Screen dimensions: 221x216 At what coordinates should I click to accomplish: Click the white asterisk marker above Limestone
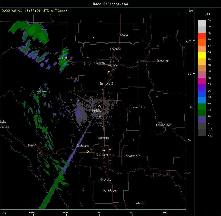(39, 89)
